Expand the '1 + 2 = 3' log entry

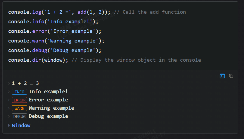click(9, 83)
